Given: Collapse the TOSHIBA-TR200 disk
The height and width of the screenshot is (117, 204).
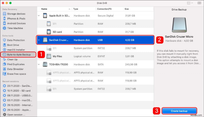Looking at the screenshot, I should pyautogui.click(x=39, y=64).
